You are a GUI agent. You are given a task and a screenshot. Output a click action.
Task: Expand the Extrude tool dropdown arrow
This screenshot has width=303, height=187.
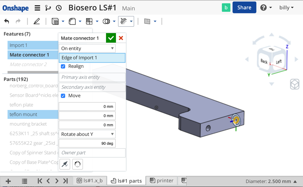point(63,21)
